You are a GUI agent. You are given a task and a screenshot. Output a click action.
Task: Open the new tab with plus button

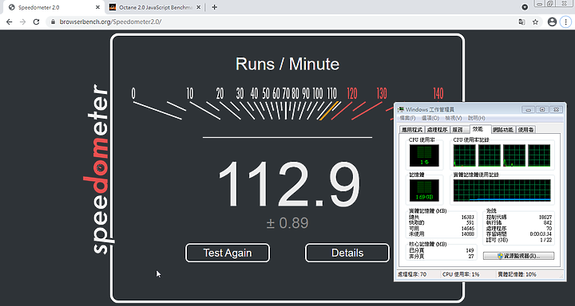pyautogui.click(x=215, y=7)
